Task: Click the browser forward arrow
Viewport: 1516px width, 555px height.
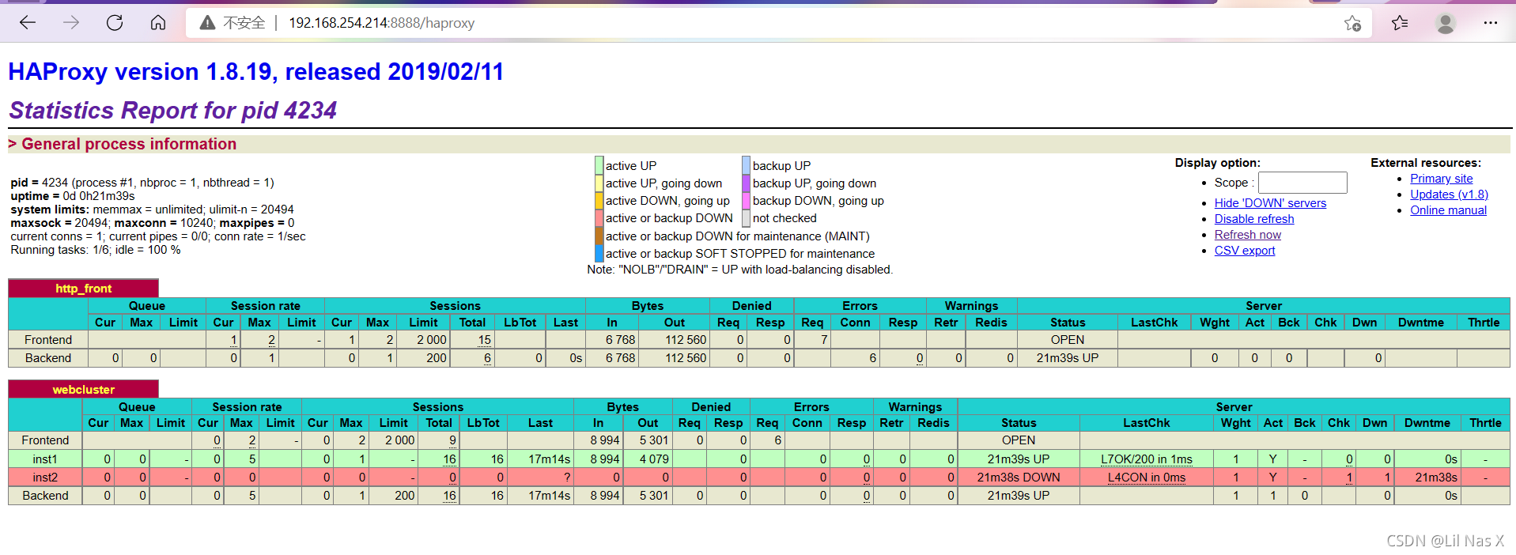Action: (71, 23)
